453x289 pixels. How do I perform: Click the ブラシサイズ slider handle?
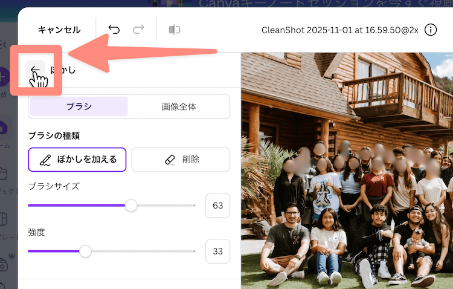[131, 206]
